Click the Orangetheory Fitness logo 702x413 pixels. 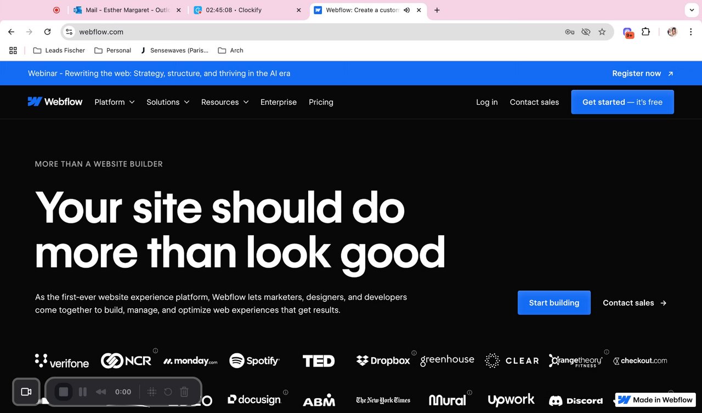coord(576,360)
